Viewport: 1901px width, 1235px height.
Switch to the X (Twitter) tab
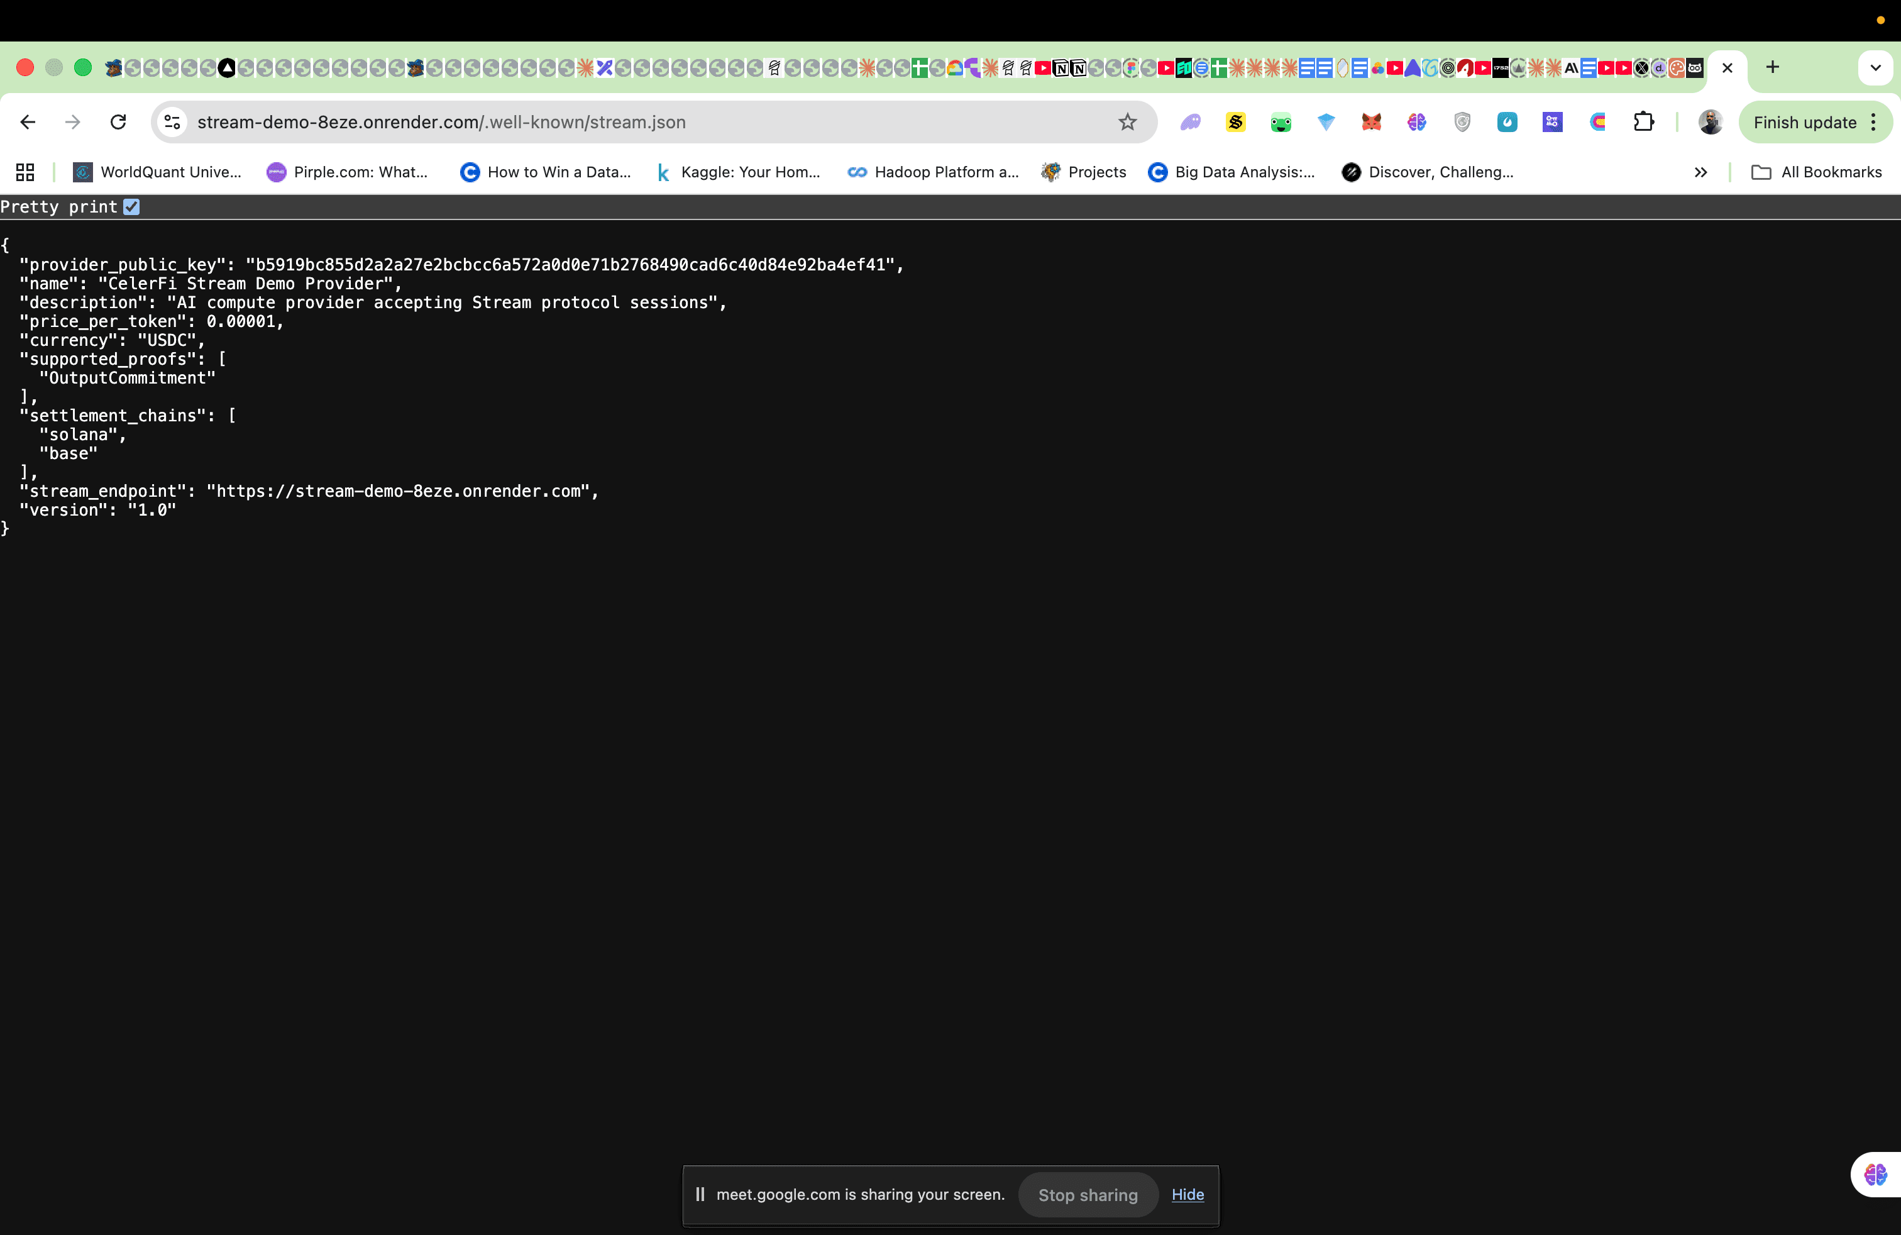tap(1641, 68)
